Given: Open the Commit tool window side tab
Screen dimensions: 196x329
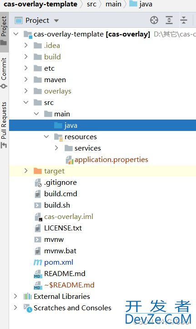Looking at the screenshot, I should coord(4,73).
